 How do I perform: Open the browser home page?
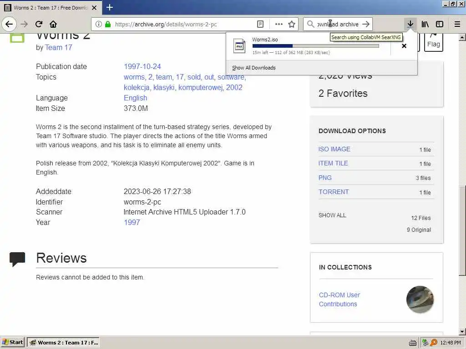[x=53, y=24]
